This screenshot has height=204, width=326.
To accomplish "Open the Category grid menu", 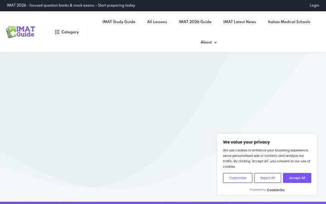I will [67, 32].
